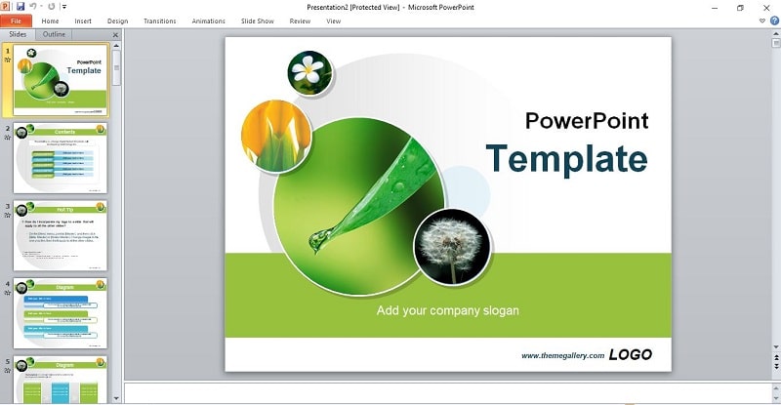Open the View ribbon tab

click(x=333, y=20)
